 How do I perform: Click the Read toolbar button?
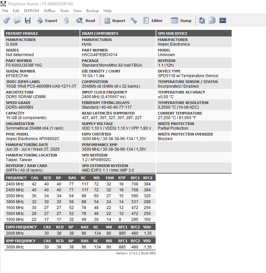tap(85, 21)
